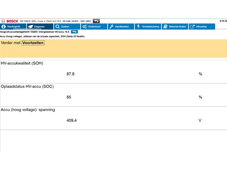
Task: Click the KTS device label at top right
Action: [x=223, y=21]
